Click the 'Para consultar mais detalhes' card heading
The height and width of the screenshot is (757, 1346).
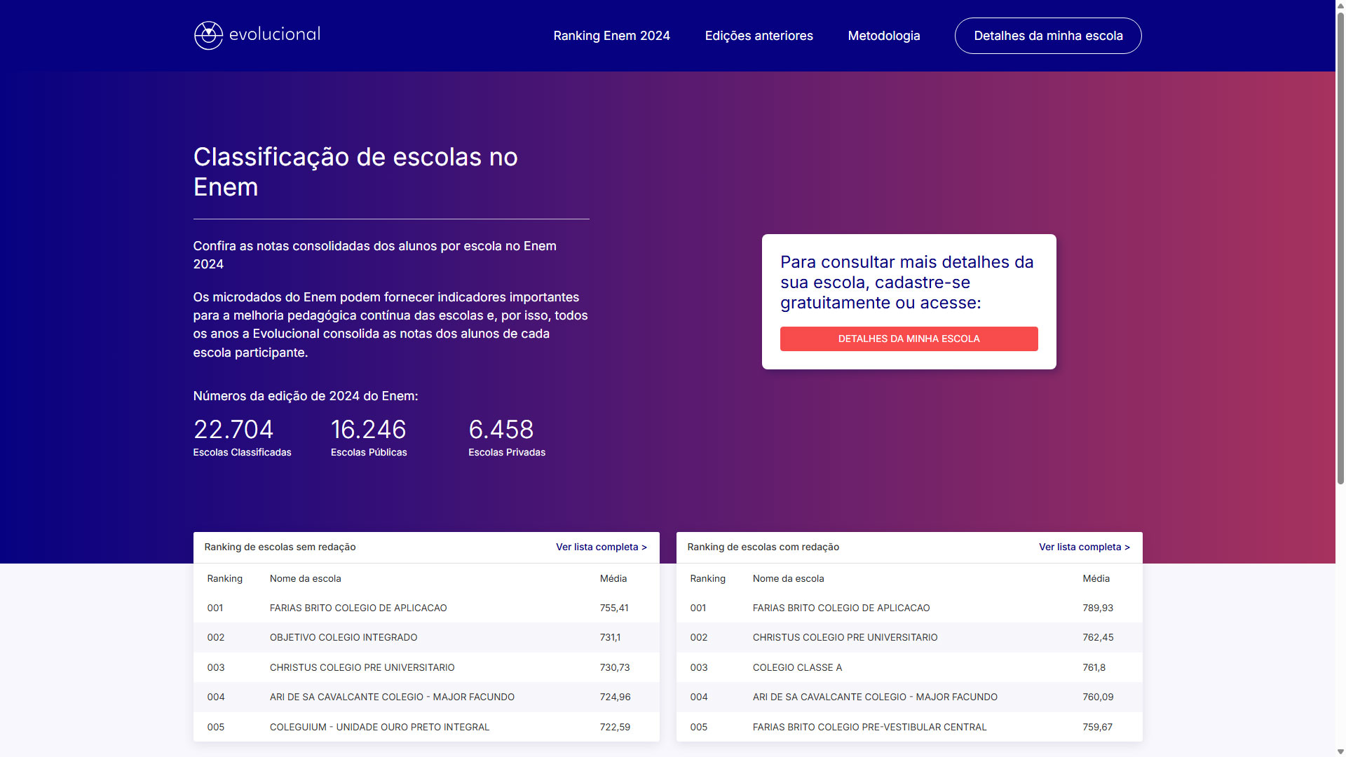(x=906, y=282)
